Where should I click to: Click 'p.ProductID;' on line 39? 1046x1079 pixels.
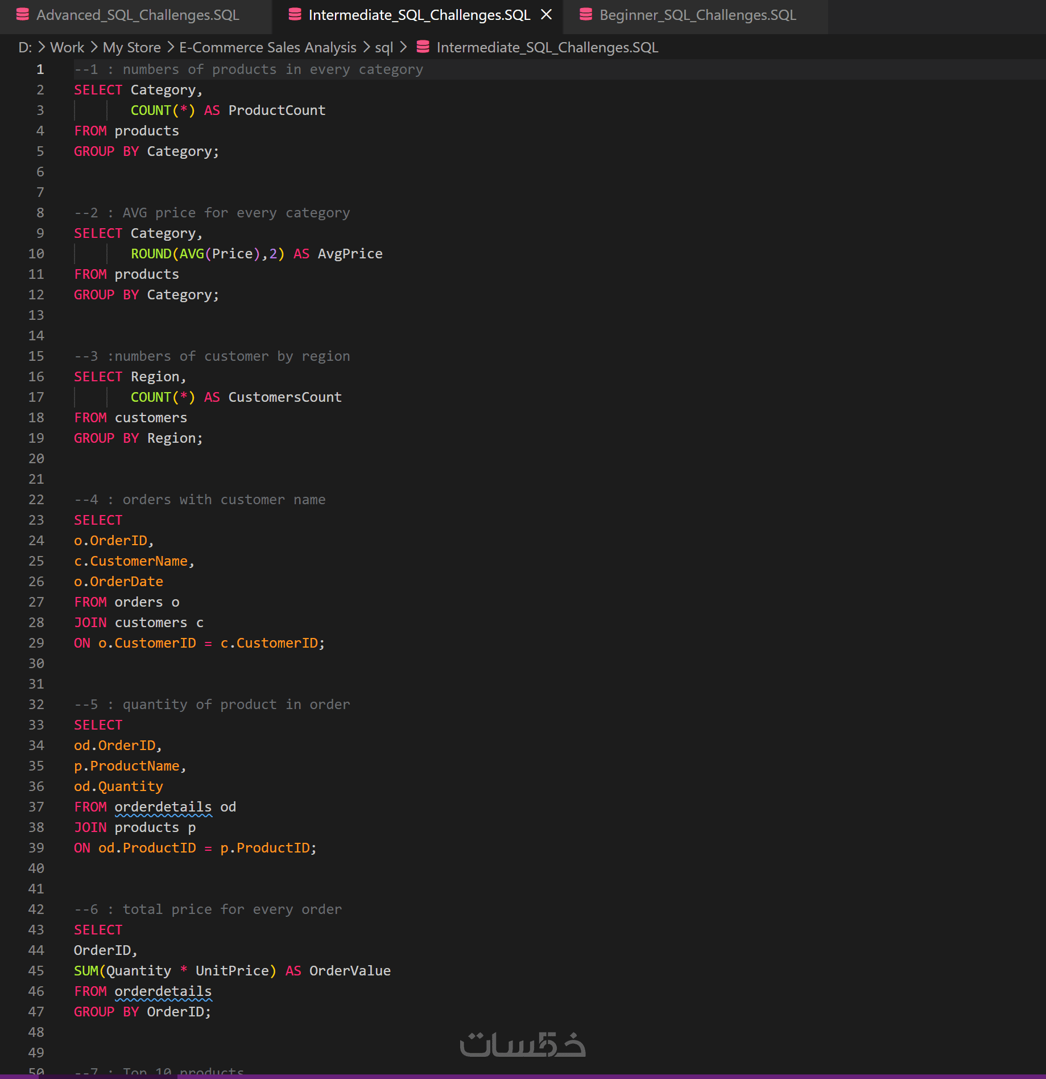click(268, 848)
